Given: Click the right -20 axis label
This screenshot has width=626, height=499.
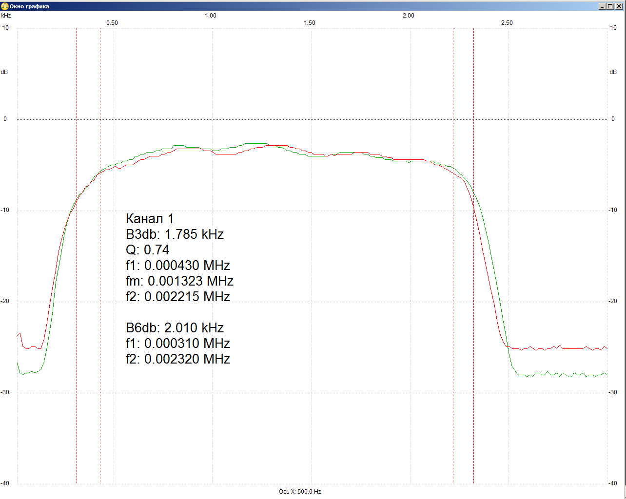Looking at the screenshot, I should click(x=613, y=301).
